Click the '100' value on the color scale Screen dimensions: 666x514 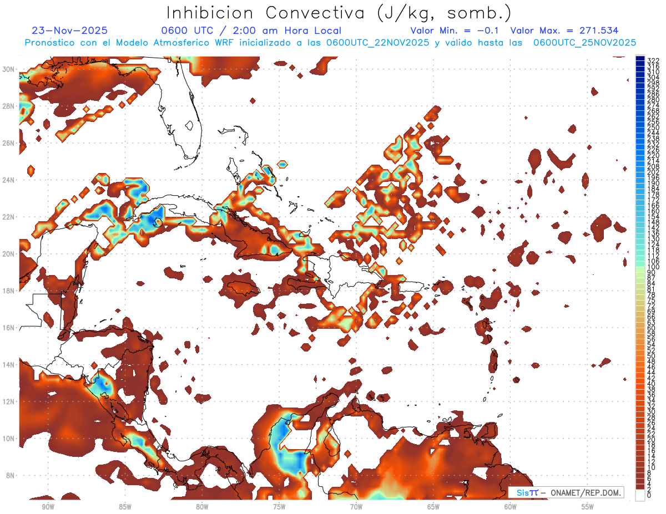[653, 267]
